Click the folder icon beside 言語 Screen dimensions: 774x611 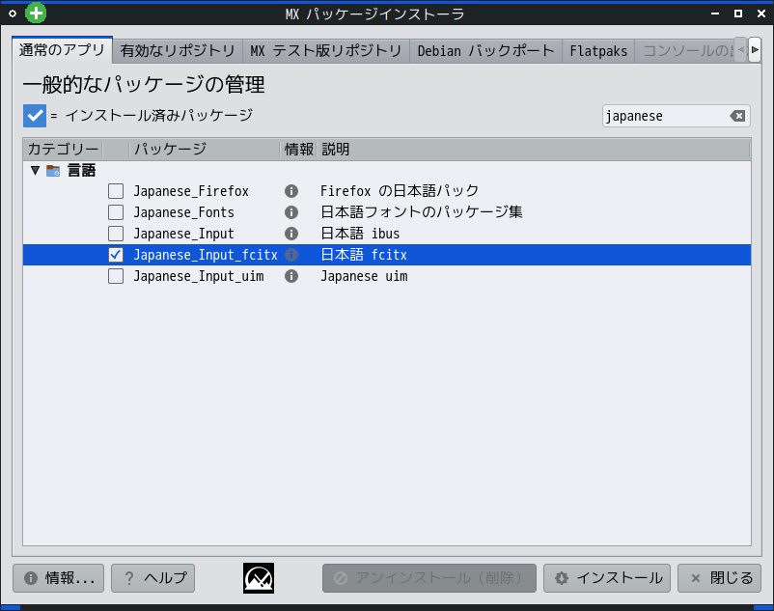coord(52,169)
